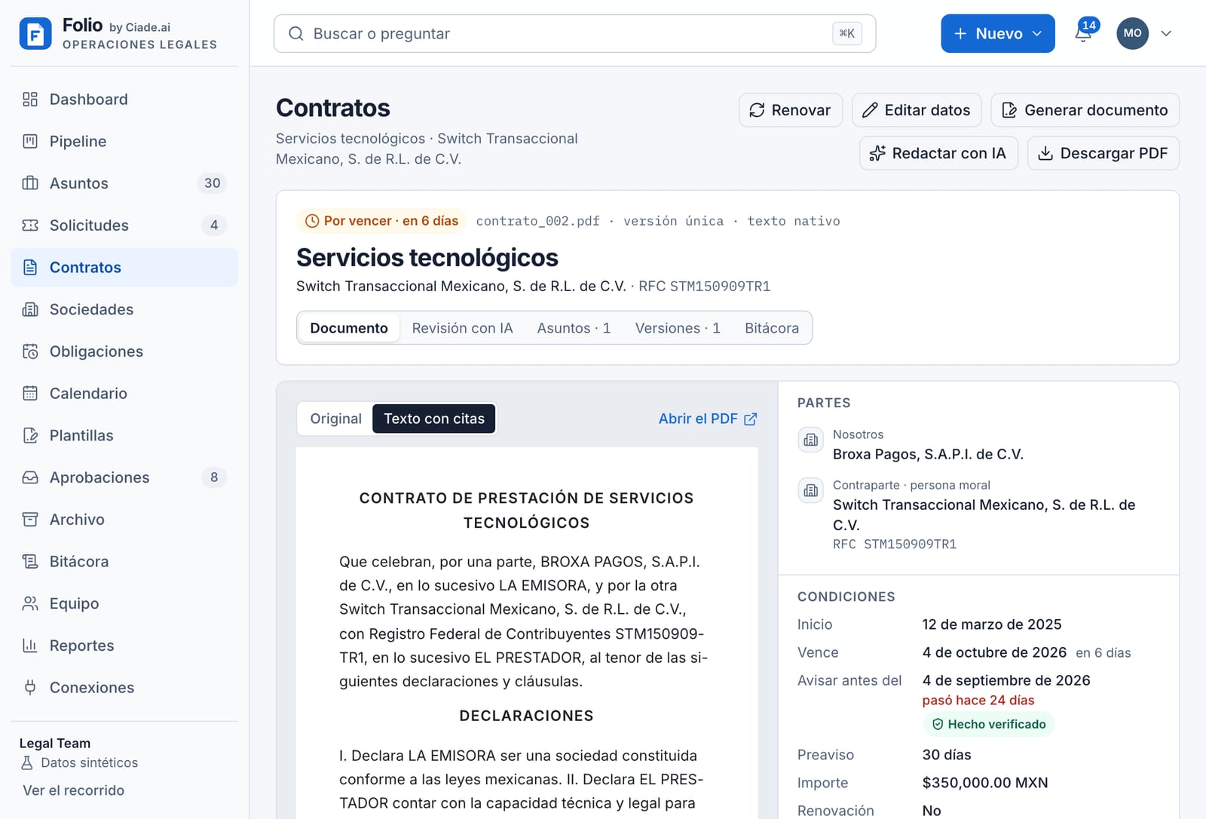Open the Abrir el PDF link

[x=708, y=419]
